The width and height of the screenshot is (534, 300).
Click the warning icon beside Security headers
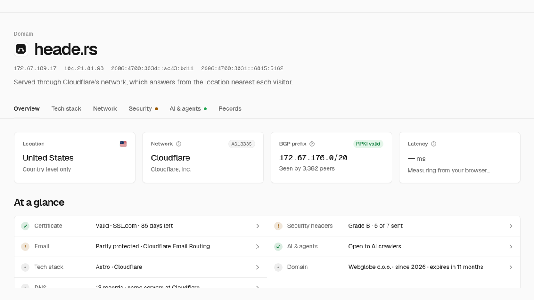(x=278, y=226)
